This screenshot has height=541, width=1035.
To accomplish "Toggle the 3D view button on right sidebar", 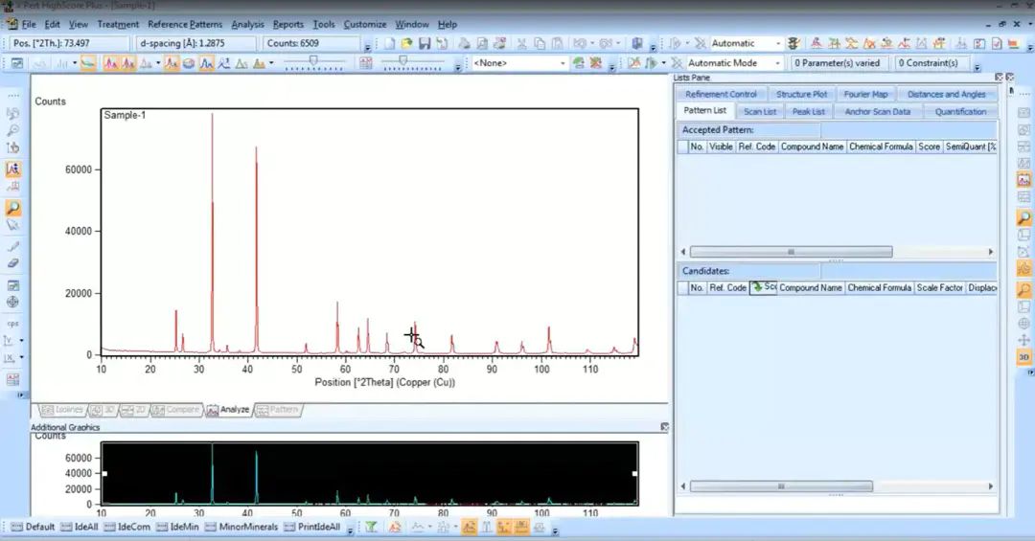I will [x=1023, y=357].
